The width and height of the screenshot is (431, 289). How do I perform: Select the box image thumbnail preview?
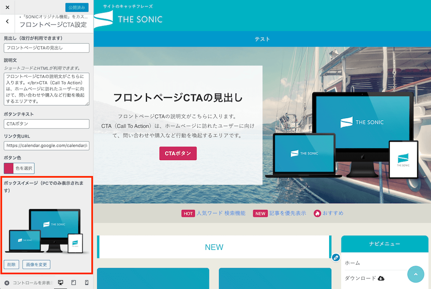[46, 230]
